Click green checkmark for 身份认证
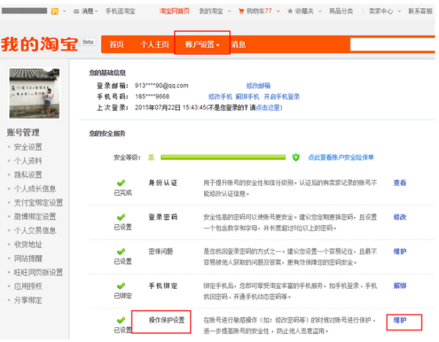 tap(121, 183)
